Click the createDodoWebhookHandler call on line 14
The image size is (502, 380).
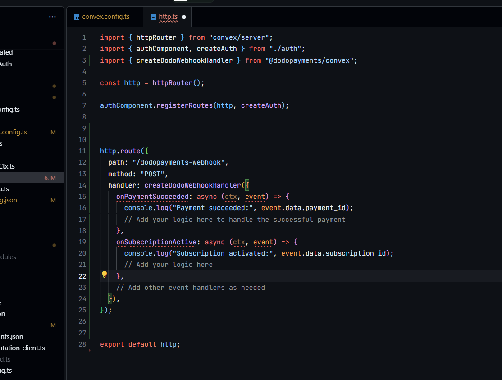(193, 185)
